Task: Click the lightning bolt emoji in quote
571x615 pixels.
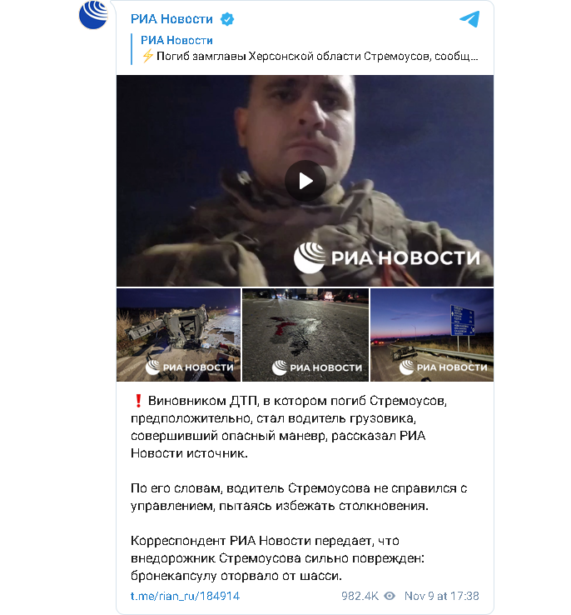Action: pos(147,57)
